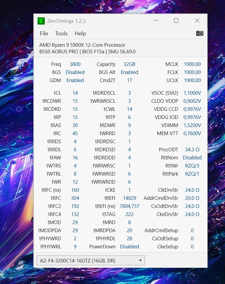The image size is (225, 284).
Task: Click the ZenTimings green app icon
Action: [x=41, y=21]
